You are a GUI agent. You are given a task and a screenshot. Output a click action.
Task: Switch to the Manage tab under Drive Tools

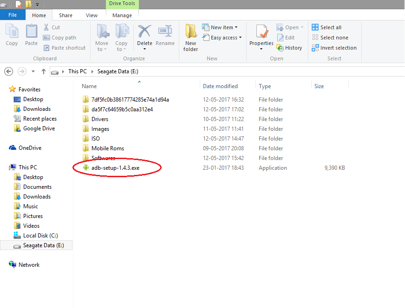(122, 15)
